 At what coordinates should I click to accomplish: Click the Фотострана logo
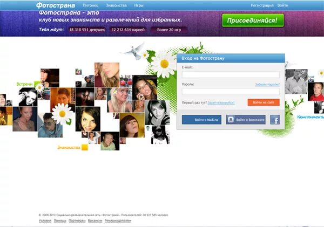coord(56,5)
